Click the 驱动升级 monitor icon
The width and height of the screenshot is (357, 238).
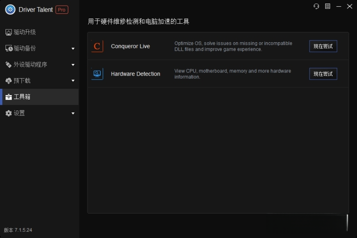(8, 32)
